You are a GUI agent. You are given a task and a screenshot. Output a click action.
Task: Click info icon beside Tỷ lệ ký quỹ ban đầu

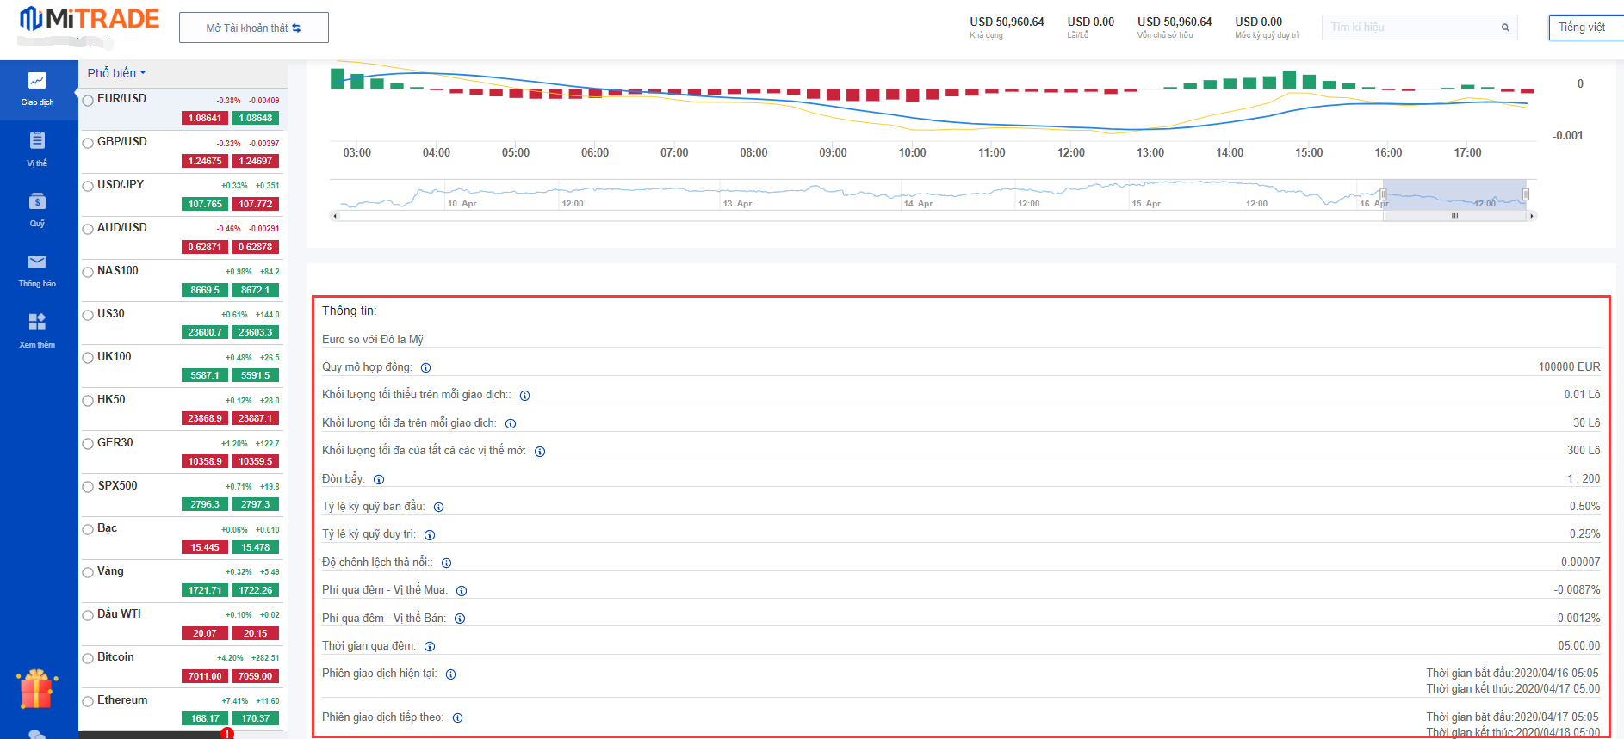(438, 508)
